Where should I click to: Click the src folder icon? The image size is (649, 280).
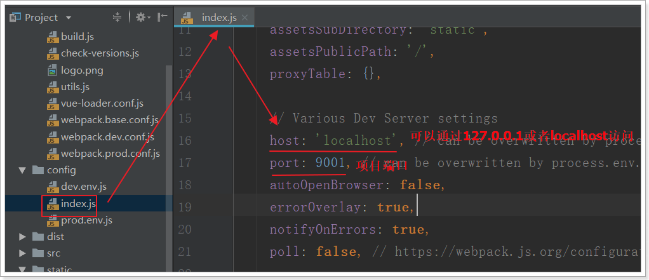tap(38, 253)
